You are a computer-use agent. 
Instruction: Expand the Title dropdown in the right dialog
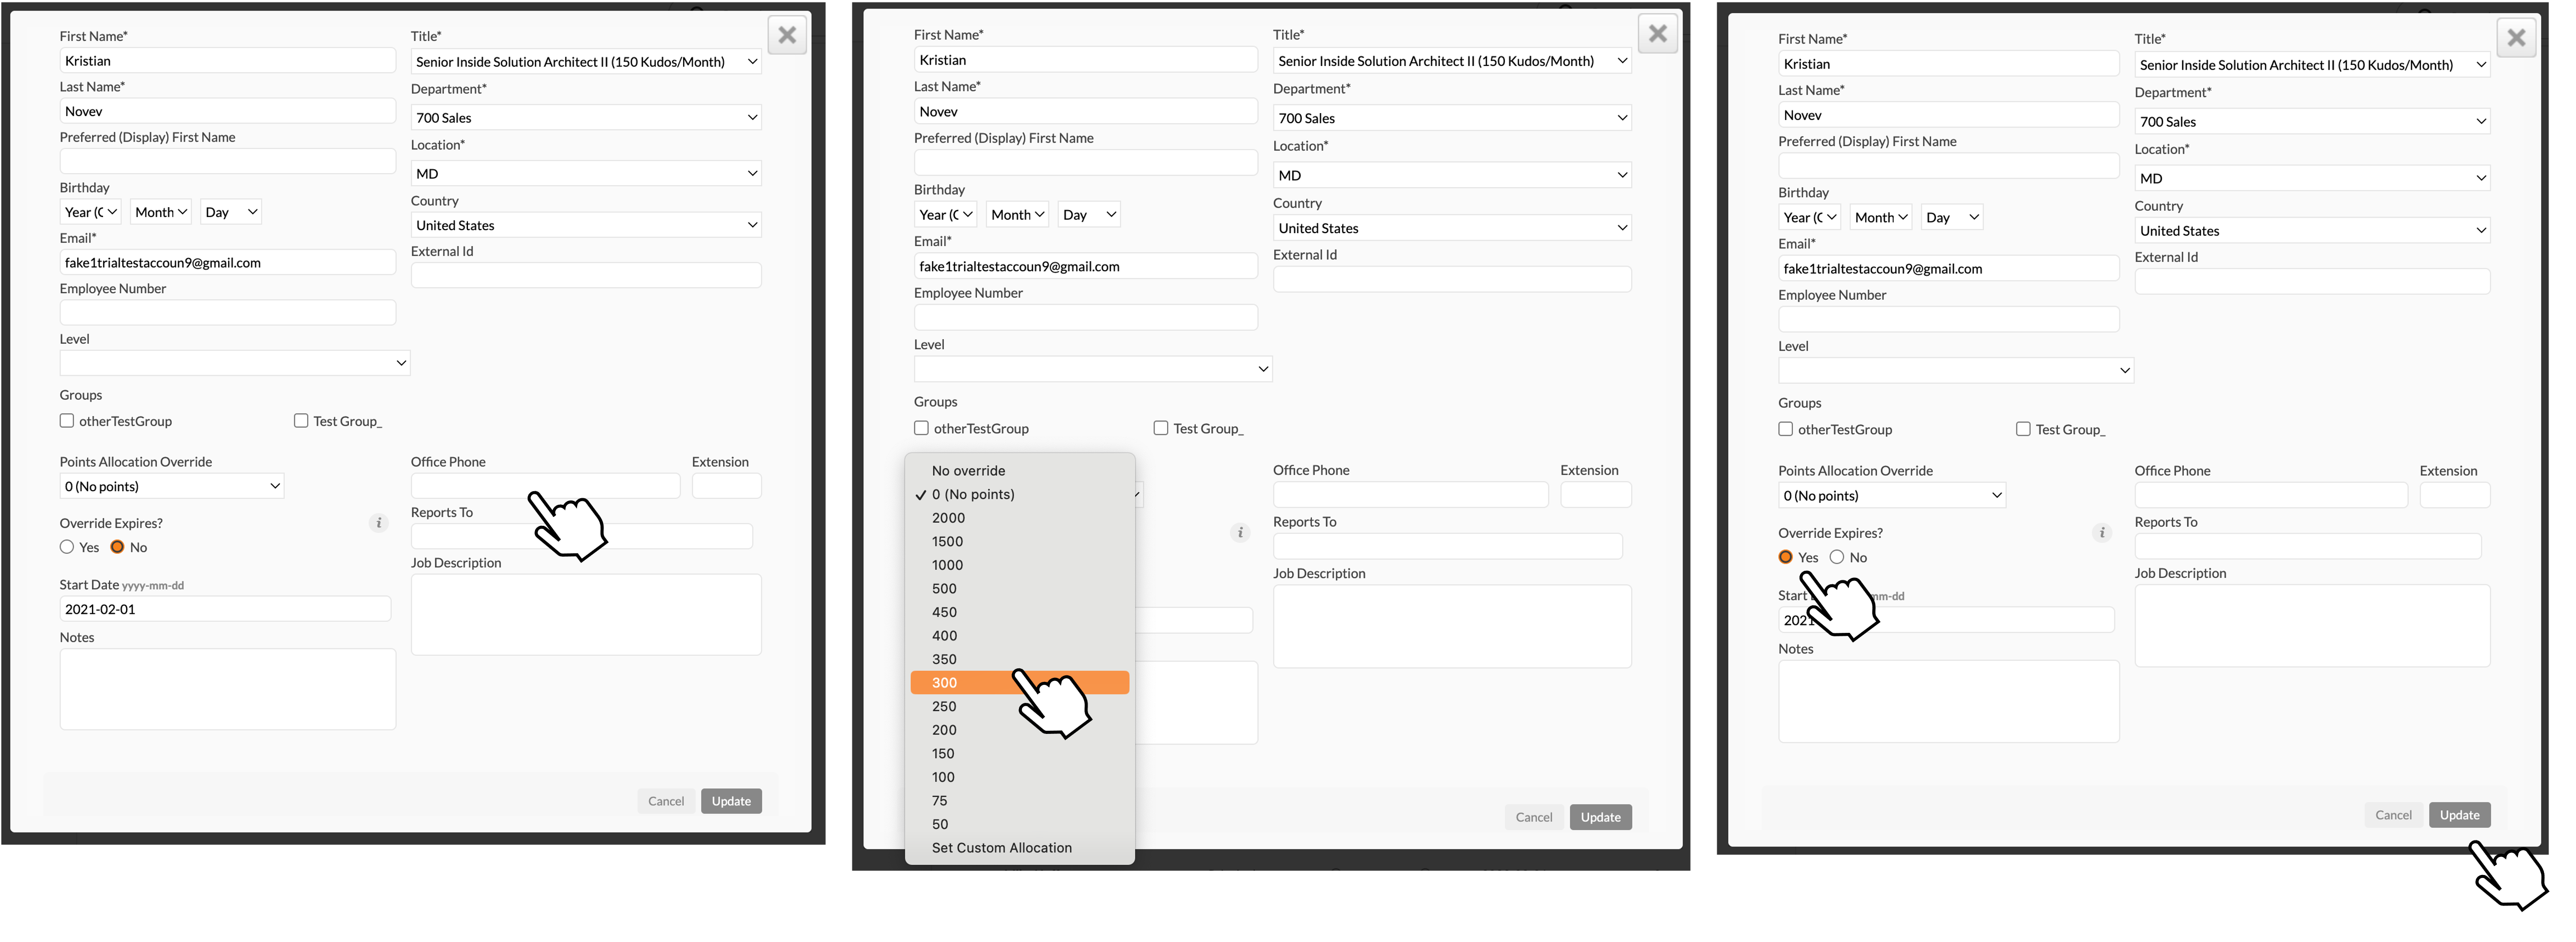click(x=2312, y=65)
